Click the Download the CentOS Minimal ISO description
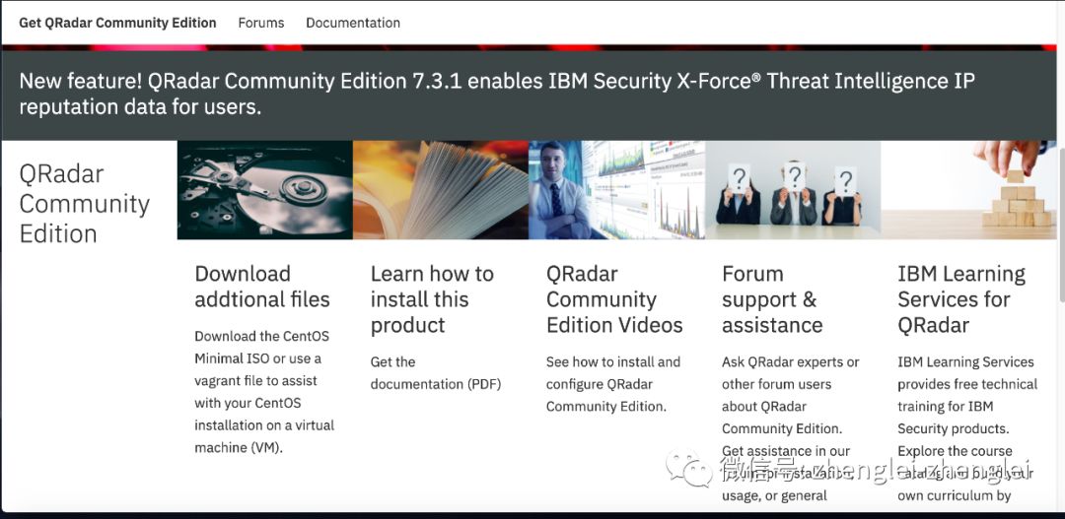Image resolution: width=1065 pixels, height=519 pixels. [264, 392]
